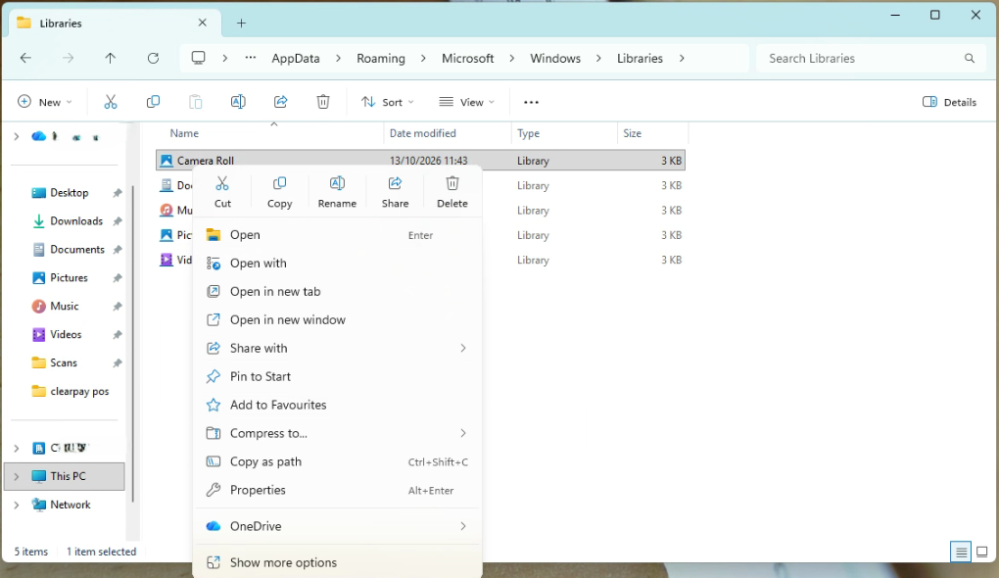999x578 pixels.
Task: Open the See more ellipsis in toolbar
Action: click(532, 102)
